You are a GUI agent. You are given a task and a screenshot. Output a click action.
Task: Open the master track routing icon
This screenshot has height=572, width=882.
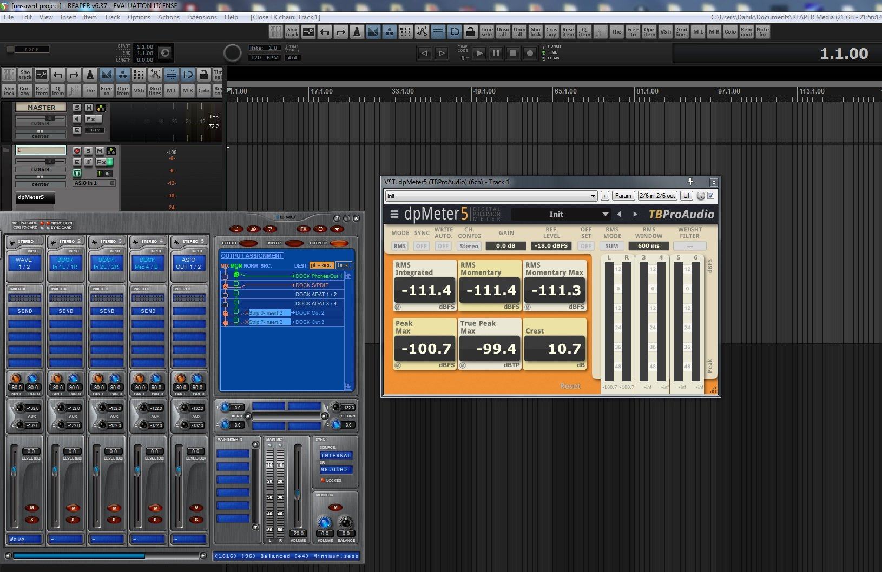pos(101,108)
